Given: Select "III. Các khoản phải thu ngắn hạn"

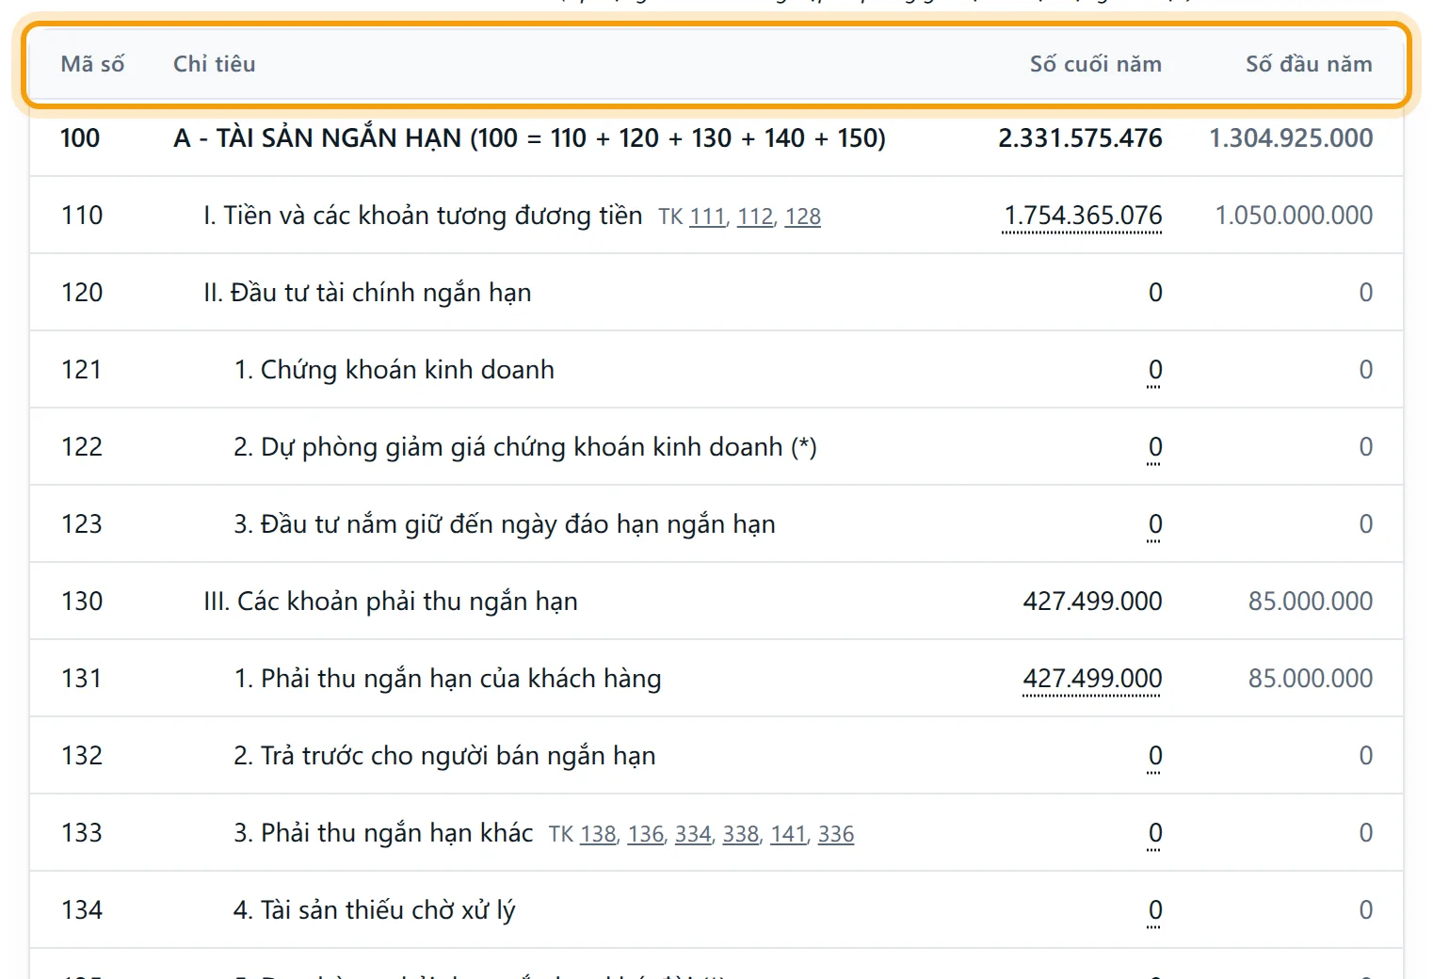Looking at the screenshot, I should click(x=391, y=602).
